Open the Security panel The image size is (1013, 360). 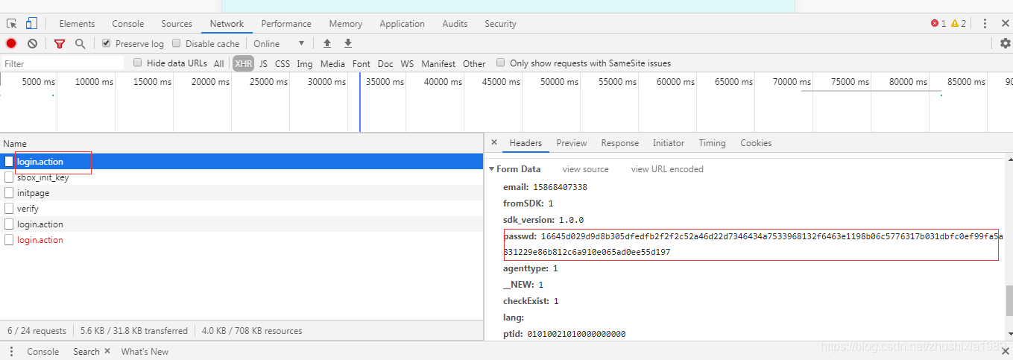(x=500, y=24)
